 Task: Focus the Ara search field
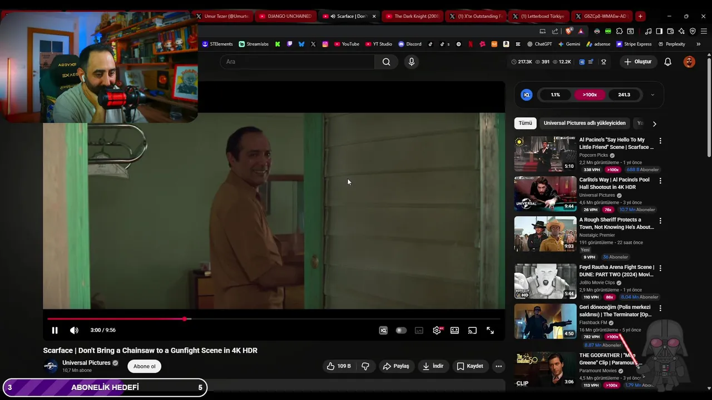click(x=298, y=62)
